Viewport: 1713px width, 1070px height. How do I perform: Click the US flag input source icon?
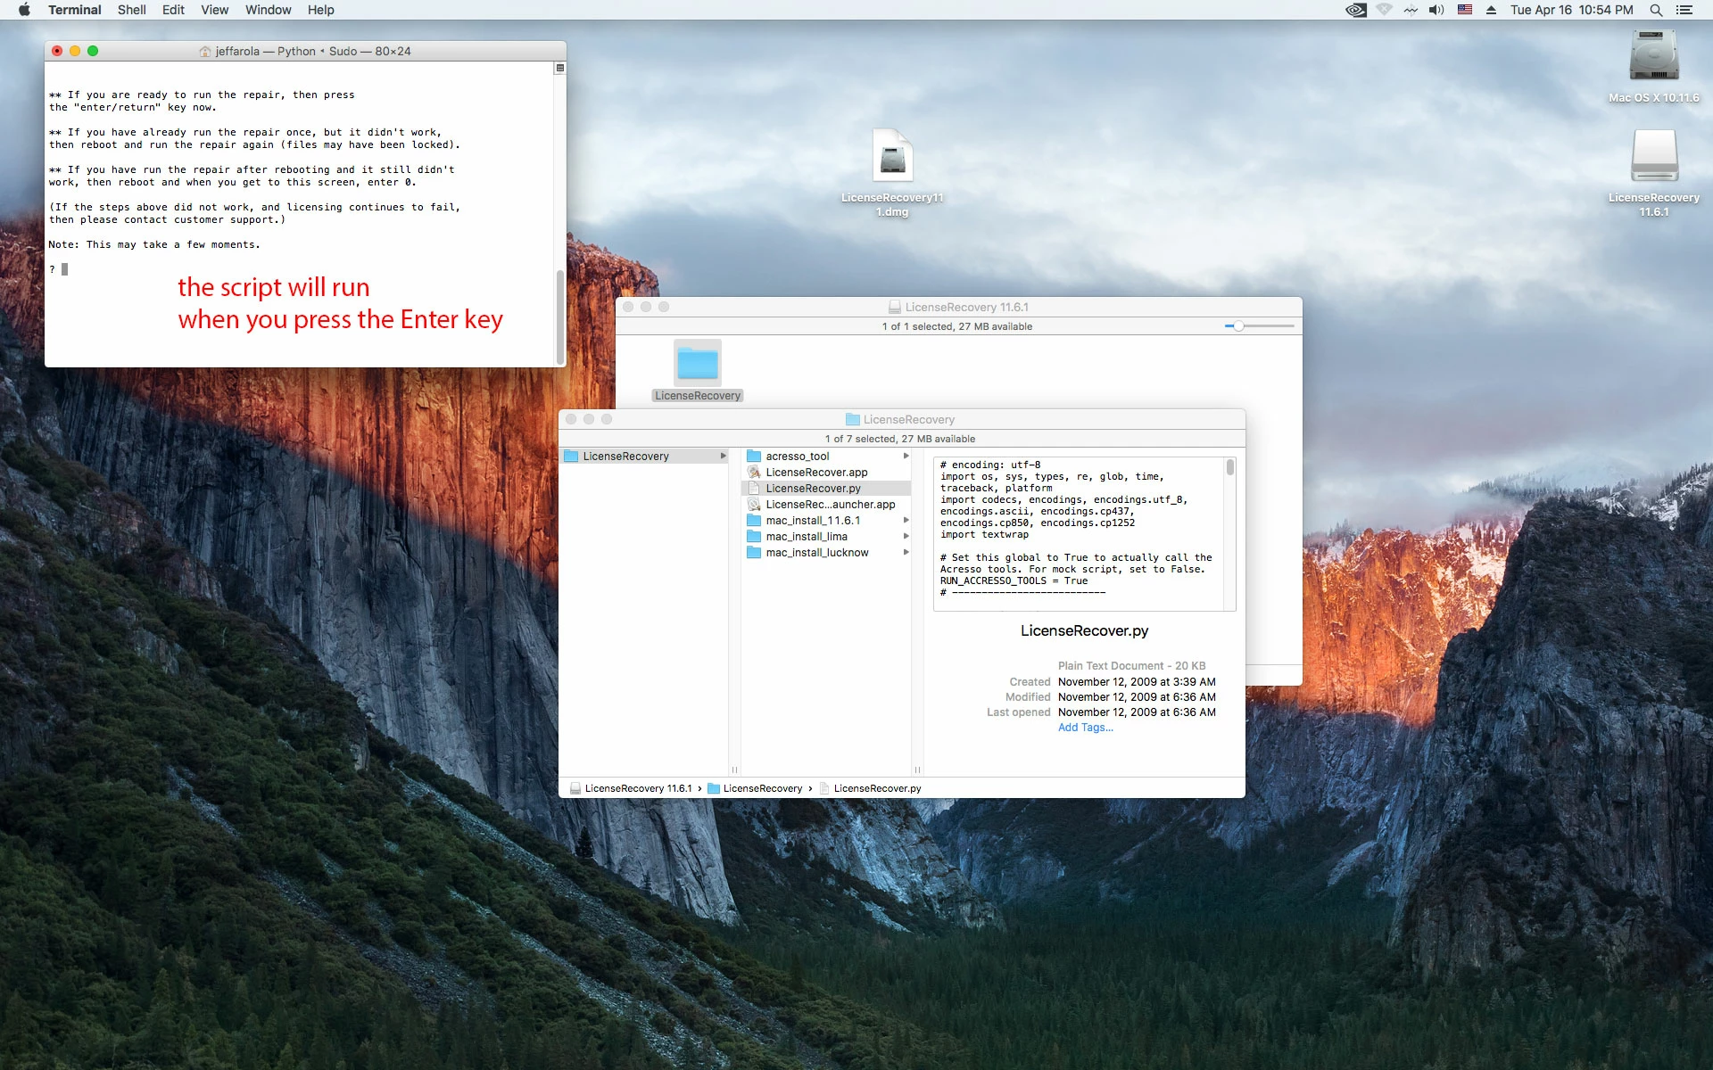1465,10
